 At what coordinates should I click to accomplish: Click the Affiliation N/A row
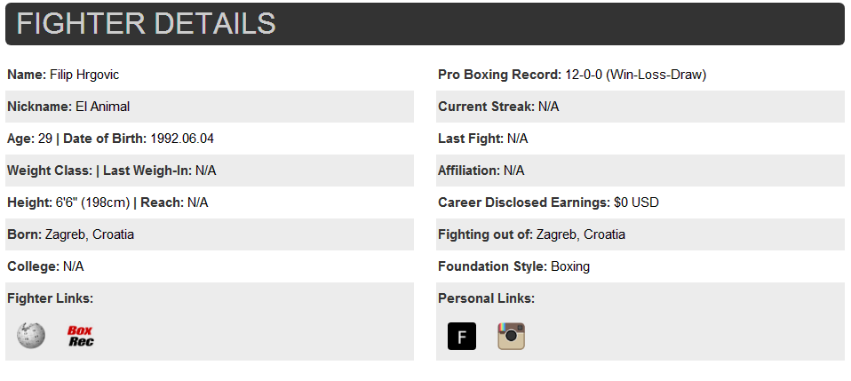click(640, 171)
